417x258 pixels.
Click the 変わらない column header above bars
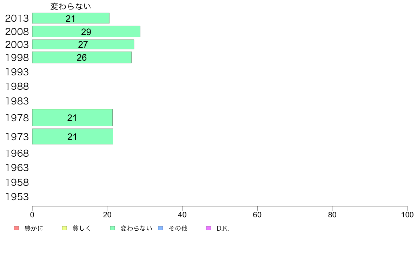pyautogui.click(x=71, y=6)
